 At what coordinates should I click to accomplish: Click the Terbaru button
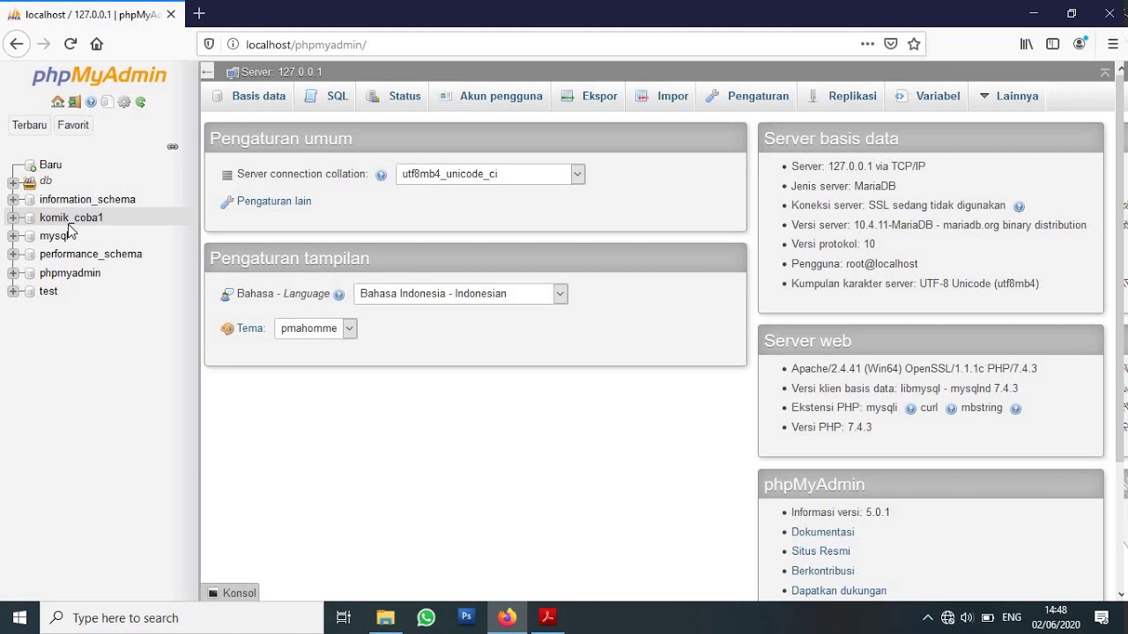tap(29, 125)
